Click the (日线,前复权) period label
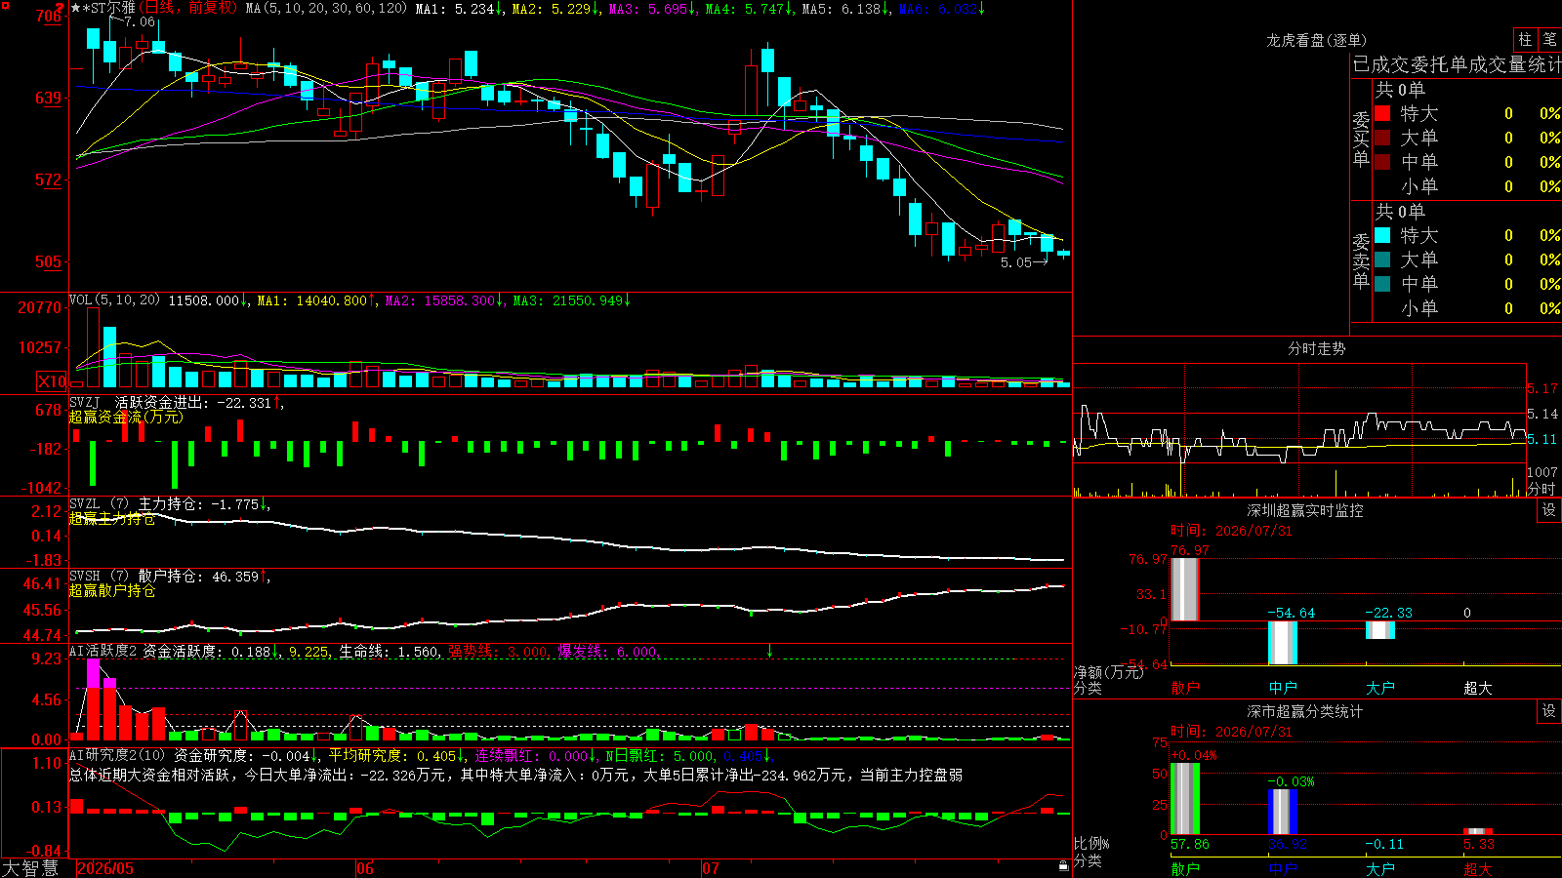Image resolution: width=1562 pixels, height=878 pixels. [x=187, y=8]
